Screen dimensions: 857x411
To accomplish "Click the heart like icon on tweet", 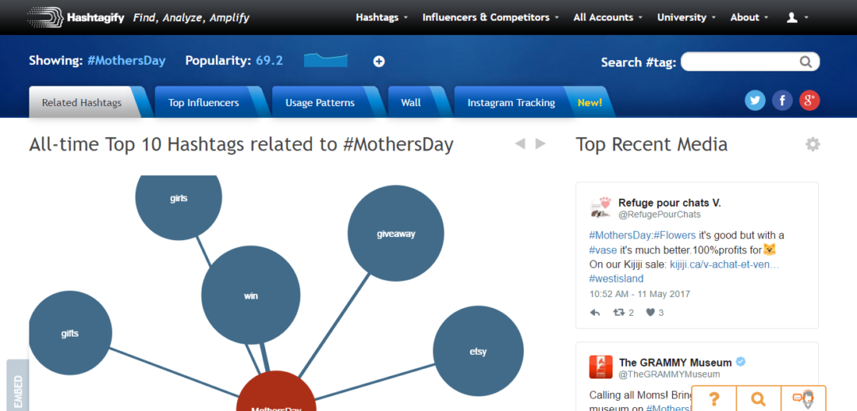I will click(651, 313).
